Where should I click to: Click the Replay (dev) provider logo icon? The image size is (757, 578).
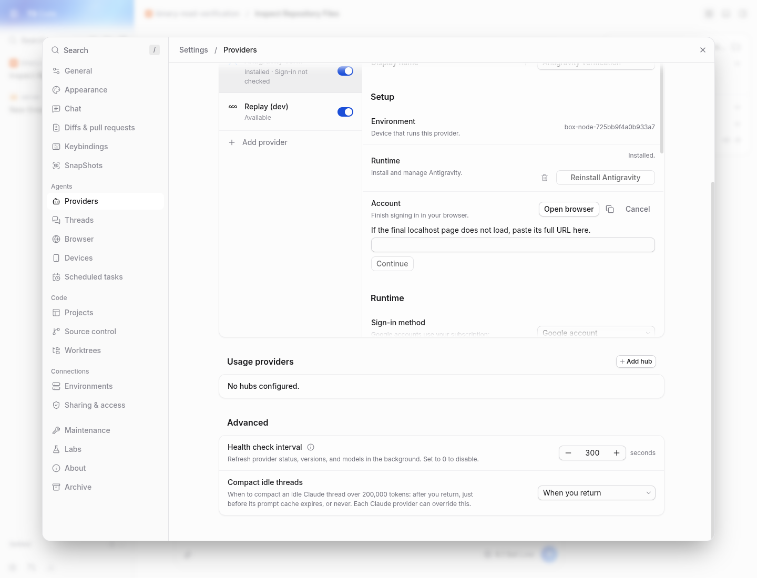coord(233,107)
